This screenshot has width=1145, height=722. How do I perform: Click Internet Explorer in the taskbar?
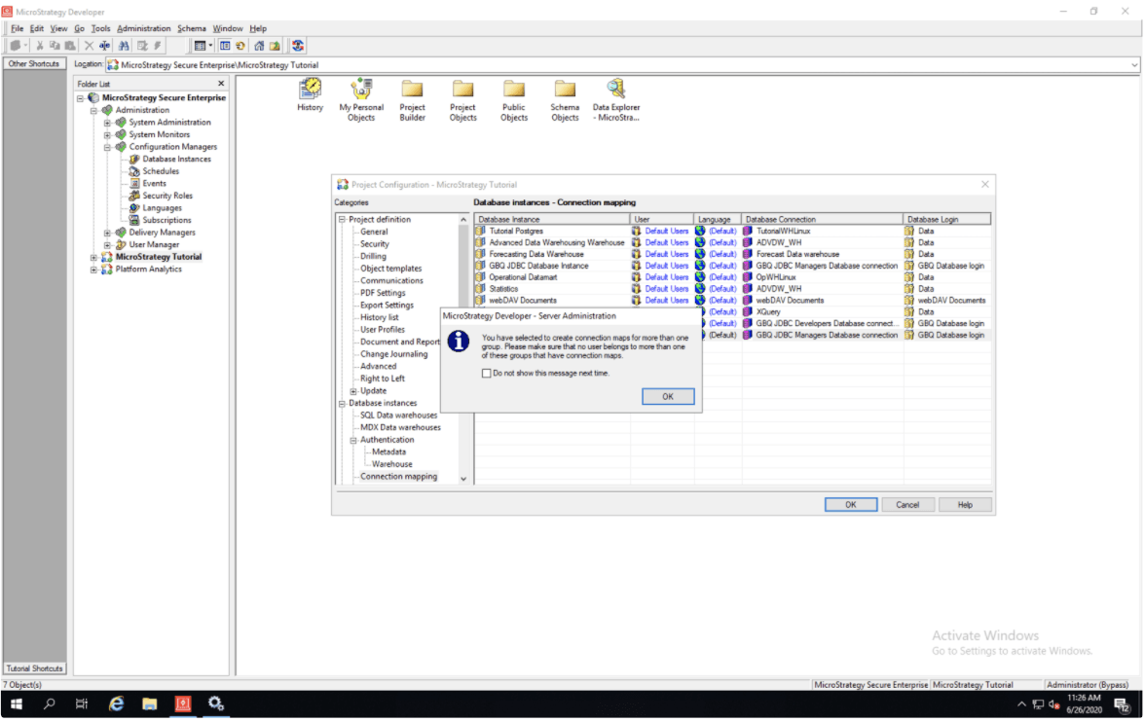point(116,704)
